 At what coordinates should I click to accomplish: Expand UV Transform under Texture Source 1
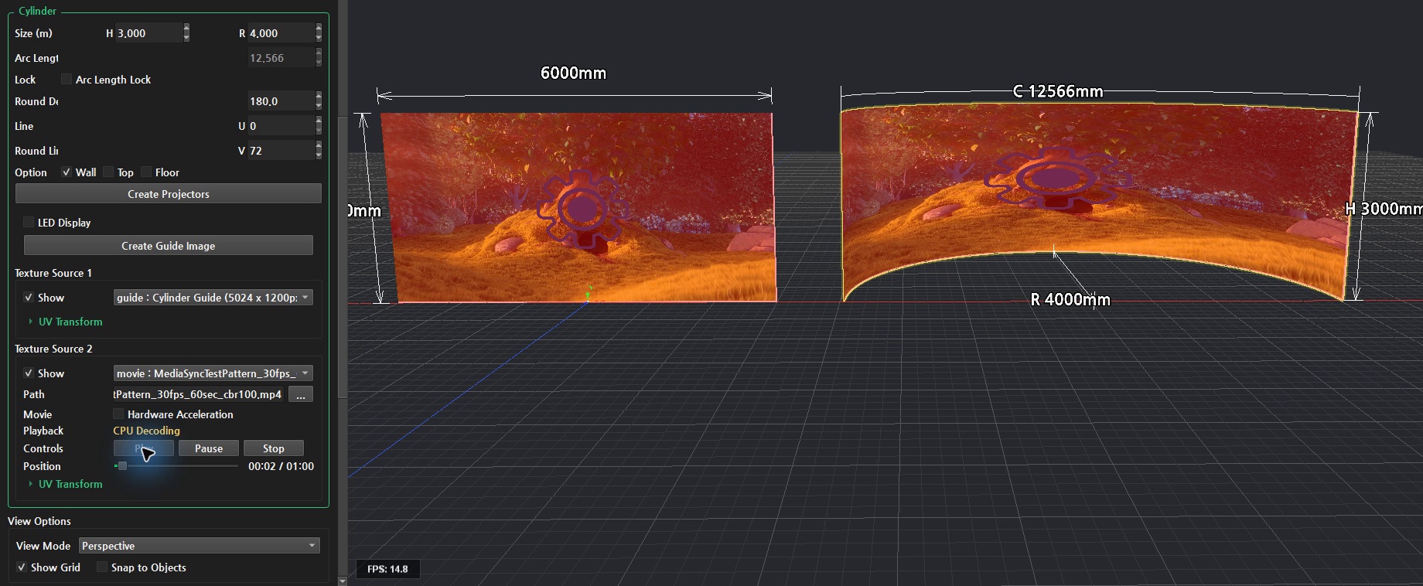pos(65,322)
